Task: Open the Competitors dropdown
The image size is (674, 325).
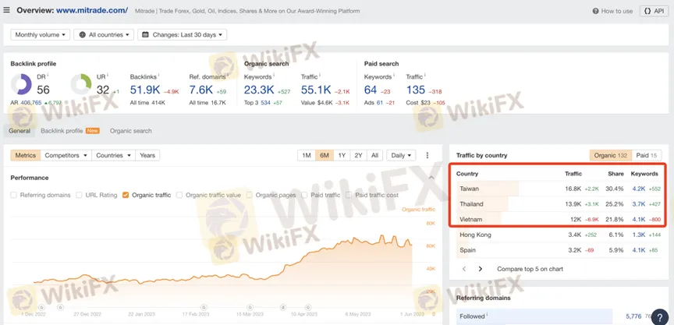Action: click(66, 155)
